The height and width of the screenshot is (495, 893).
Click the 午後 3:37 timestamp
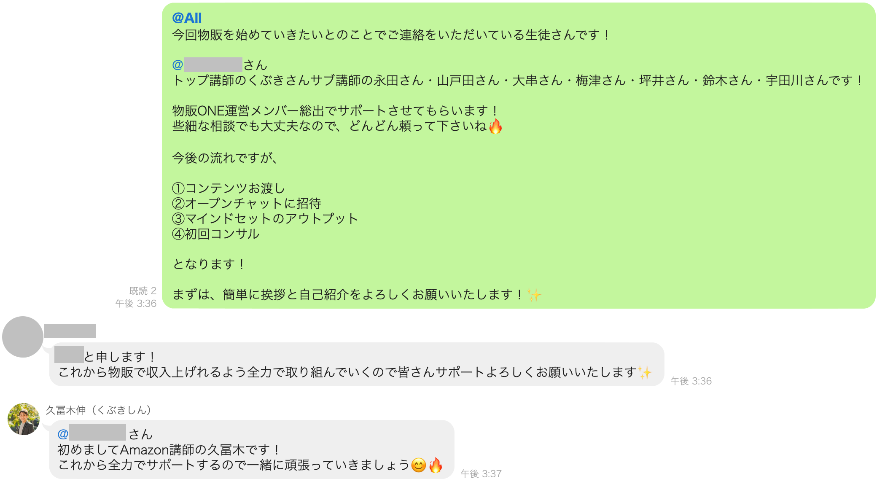[x=481, y=474]
